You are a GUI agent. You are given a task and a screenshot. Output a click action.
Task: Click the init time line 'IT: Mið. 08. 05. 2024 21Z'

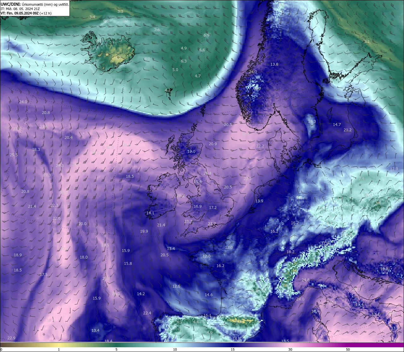click(x=20, y=9)
